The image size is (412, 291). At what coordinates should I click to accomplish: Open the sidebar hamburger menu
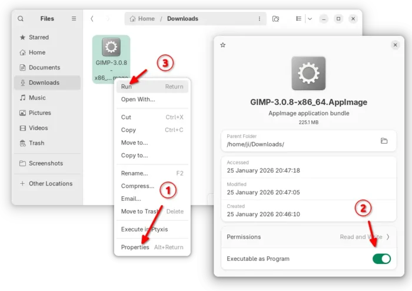74,19
